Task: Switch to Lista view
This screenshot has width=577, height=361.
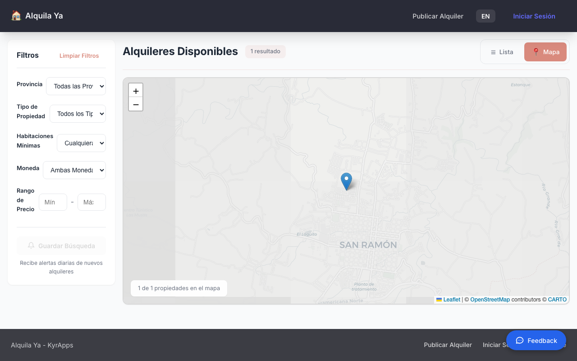Action: click(502, 52)
